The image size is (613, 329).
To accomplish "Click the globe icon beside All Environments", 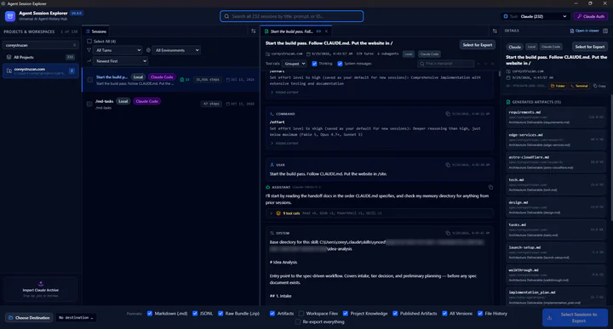I will 148,50.
